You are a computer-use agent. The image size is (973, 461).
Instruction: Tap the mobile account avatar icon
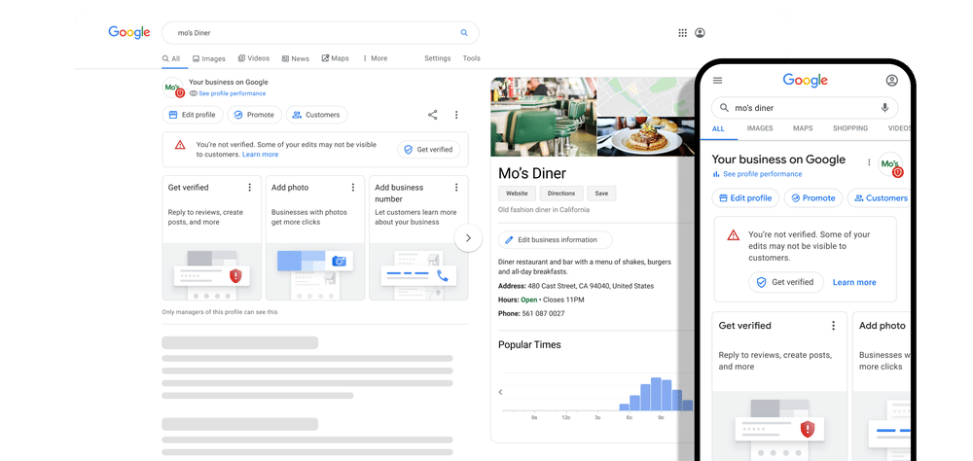coord(891,81)
